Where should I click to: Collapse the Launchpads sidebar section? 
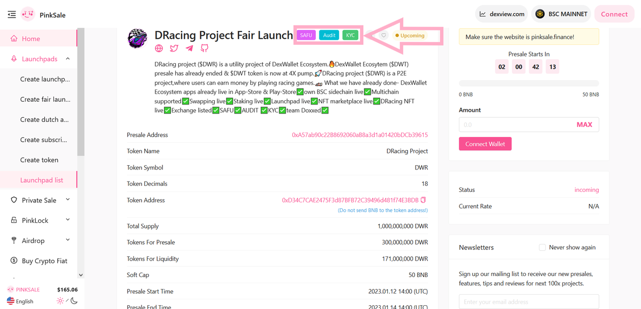[x=38, y=59]
